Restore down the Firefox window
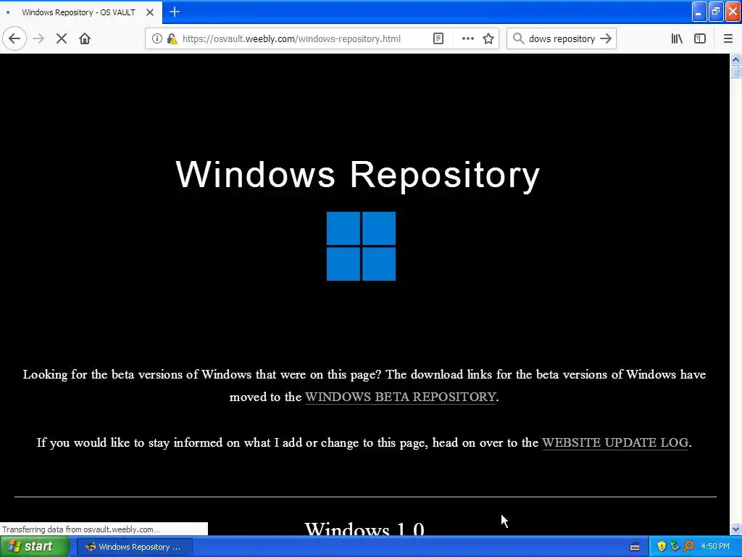742x557 pixels. (x=716, y=12)
